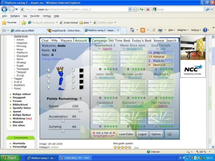Open the Forum sidebar link
The image size is (215, 161).
tap(17, 101)
